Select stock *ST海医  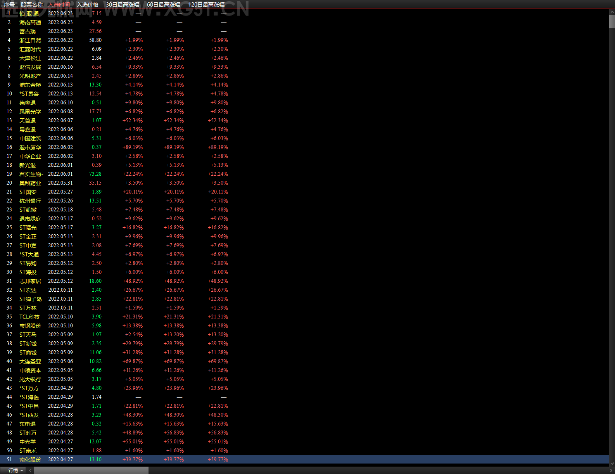[x=29, y=397]
